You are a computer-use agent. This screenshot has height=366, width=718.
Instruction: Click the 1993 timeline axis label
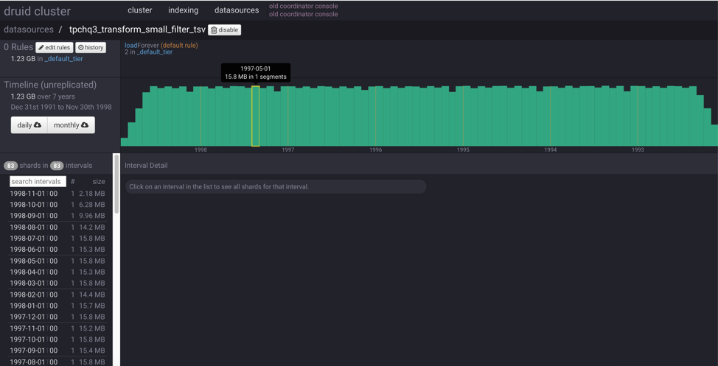pyautogui.click(x=638, y=150)
